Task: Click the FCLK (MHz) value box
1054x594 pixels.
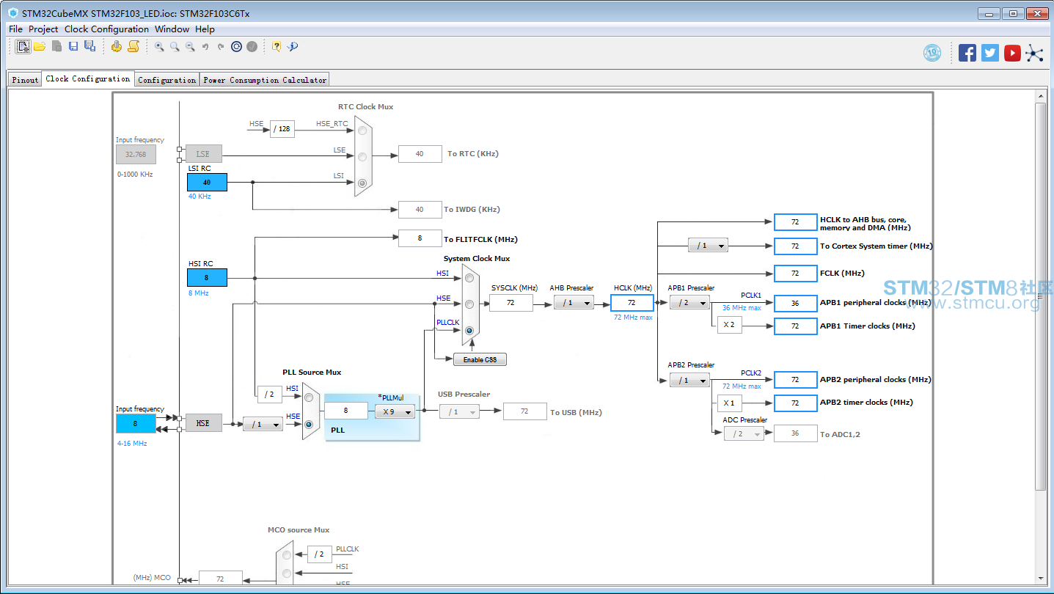Action: pos(795,273)
